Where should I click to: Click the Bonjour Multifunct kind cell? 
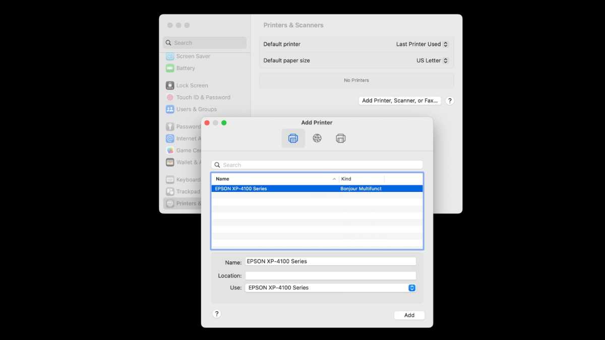(361, 189)
